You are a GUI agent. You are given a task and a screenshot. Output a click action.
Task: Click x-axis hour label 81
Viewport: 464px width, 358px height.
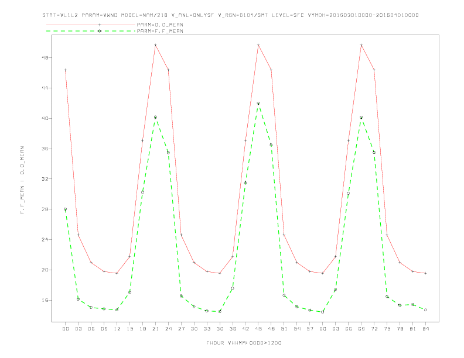[x=413, y=329]
